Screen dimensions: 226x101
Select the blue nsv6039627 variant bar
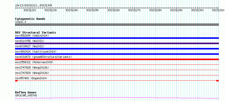coord(117,49)
